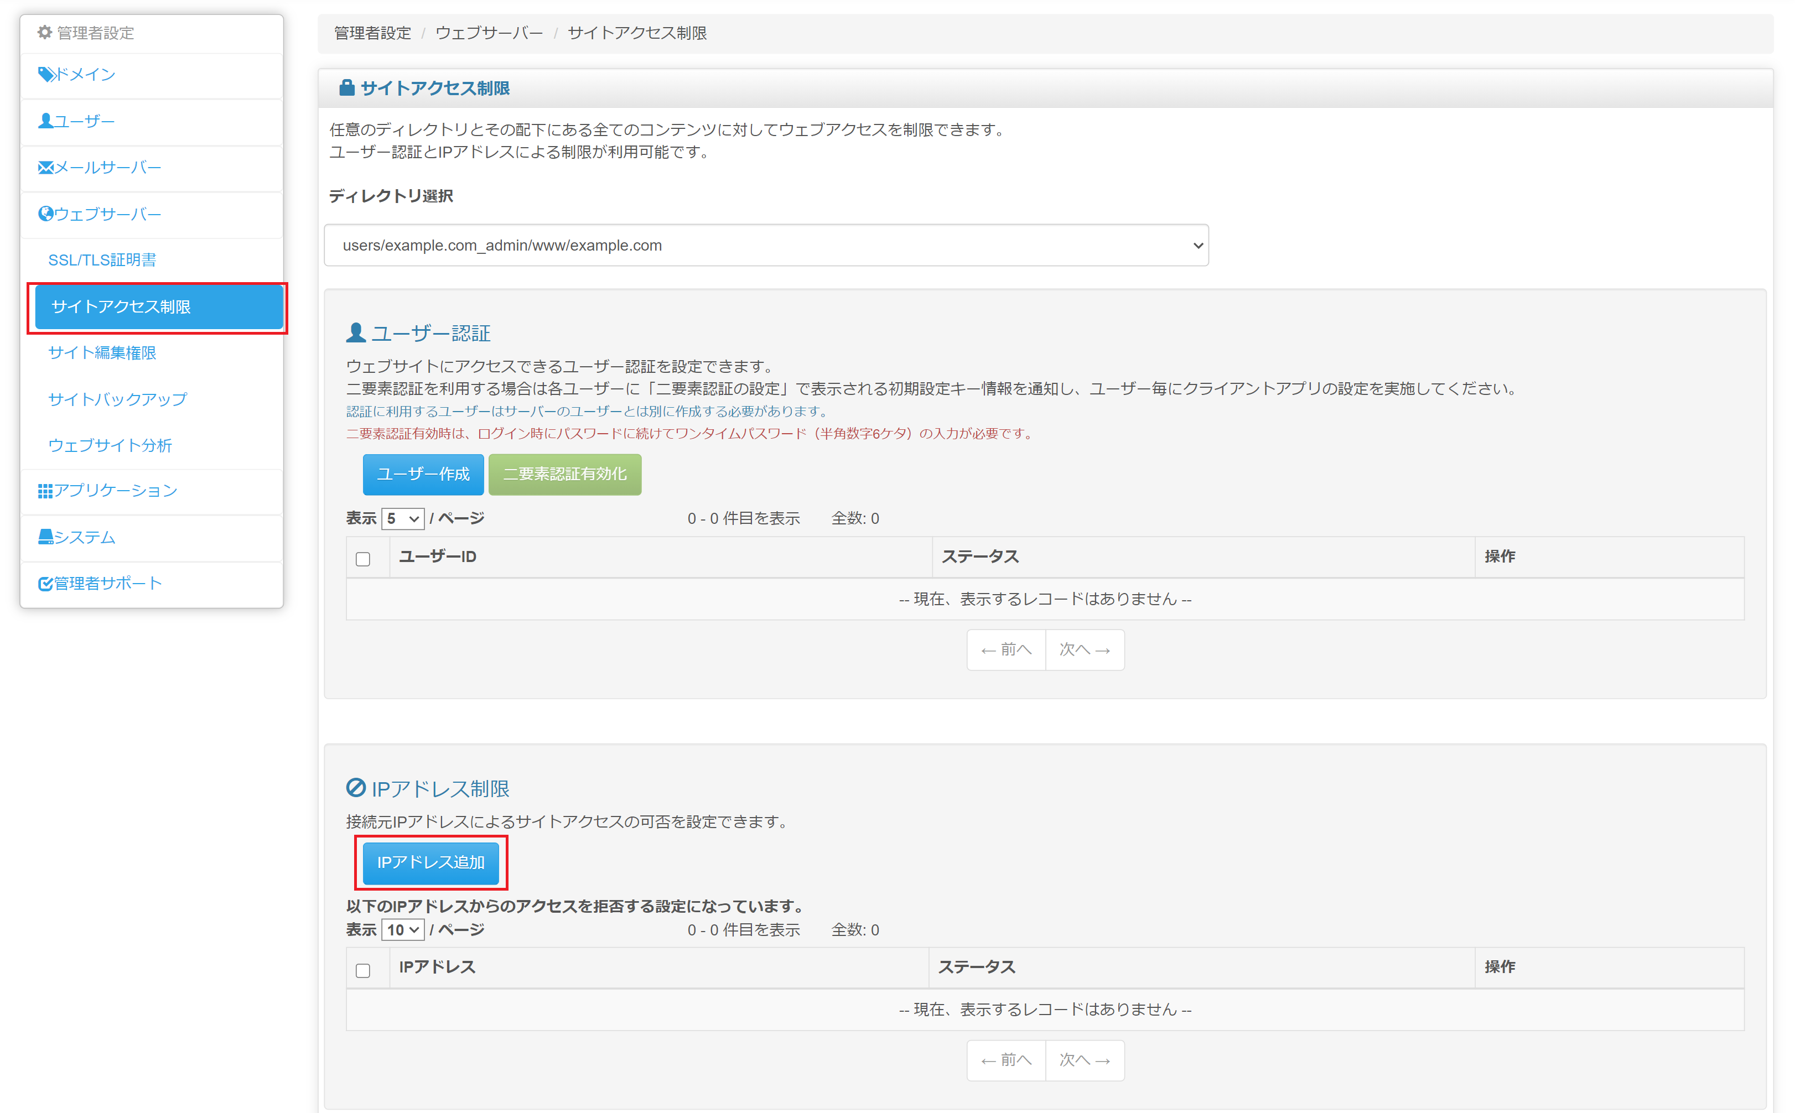Click the grid icon for アプリケーション

[45, 491]
